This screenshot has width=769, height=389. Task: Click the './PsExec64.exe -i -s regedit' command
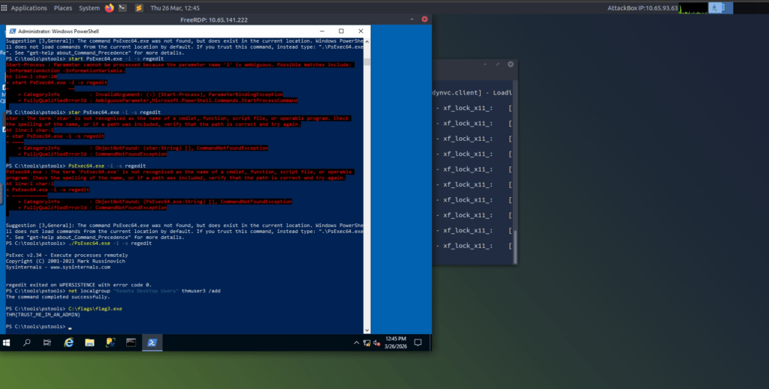(110, 243)
